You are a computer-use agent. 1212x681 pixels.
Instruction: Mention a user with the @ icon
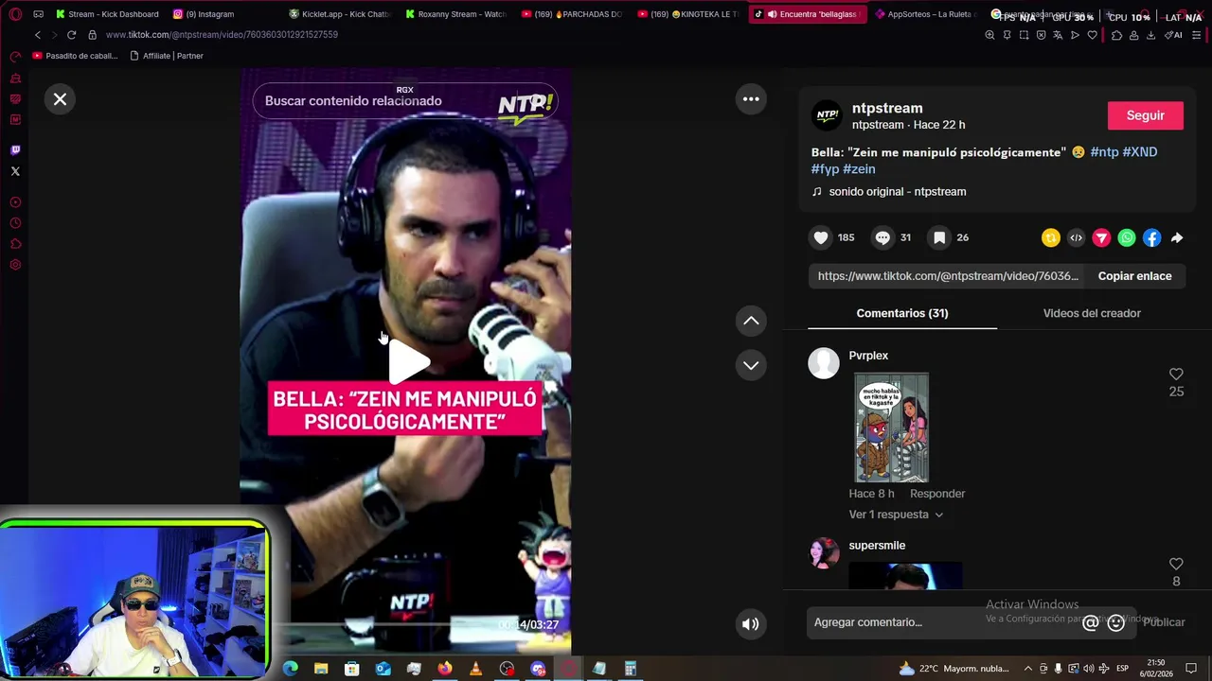point(1091,622)
